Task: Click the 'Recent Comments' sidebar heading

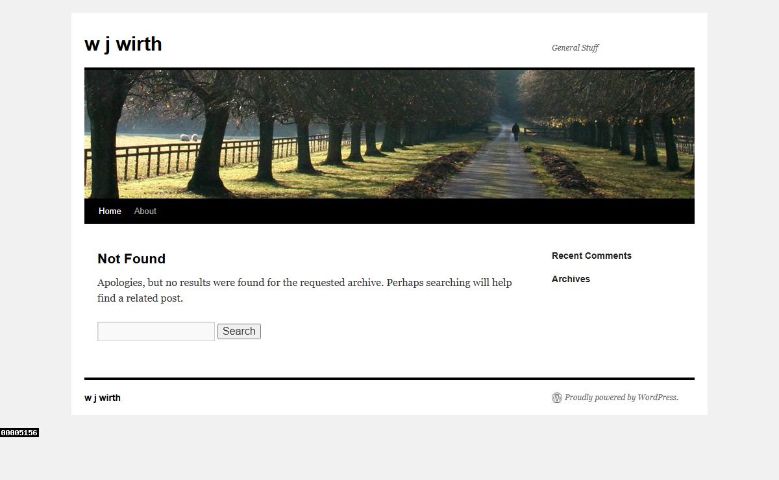Action: pos(591,256)
